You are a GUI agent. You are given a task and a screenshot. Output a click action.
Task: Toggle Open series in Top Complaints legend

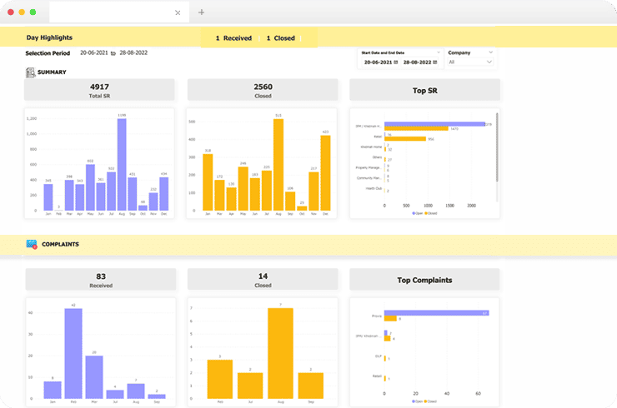tap(414, 401)
